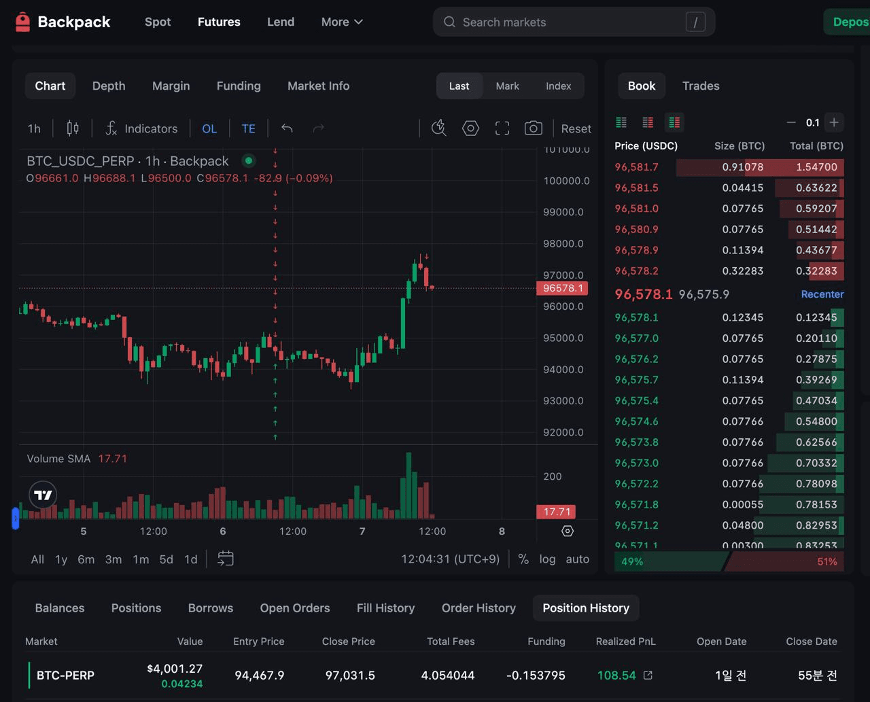The width and height of the screenshot is (870, 702).
Task: Set chart range to 1d
Action: pyautogui.click(x=191, y=559)
